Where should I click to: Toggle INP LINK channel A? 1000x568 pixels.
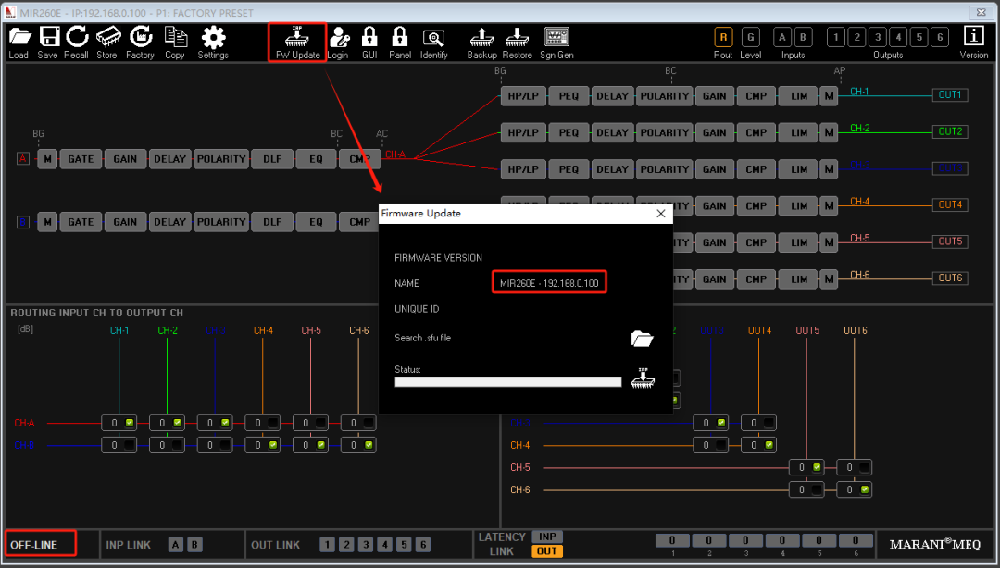tap(175, 545)
